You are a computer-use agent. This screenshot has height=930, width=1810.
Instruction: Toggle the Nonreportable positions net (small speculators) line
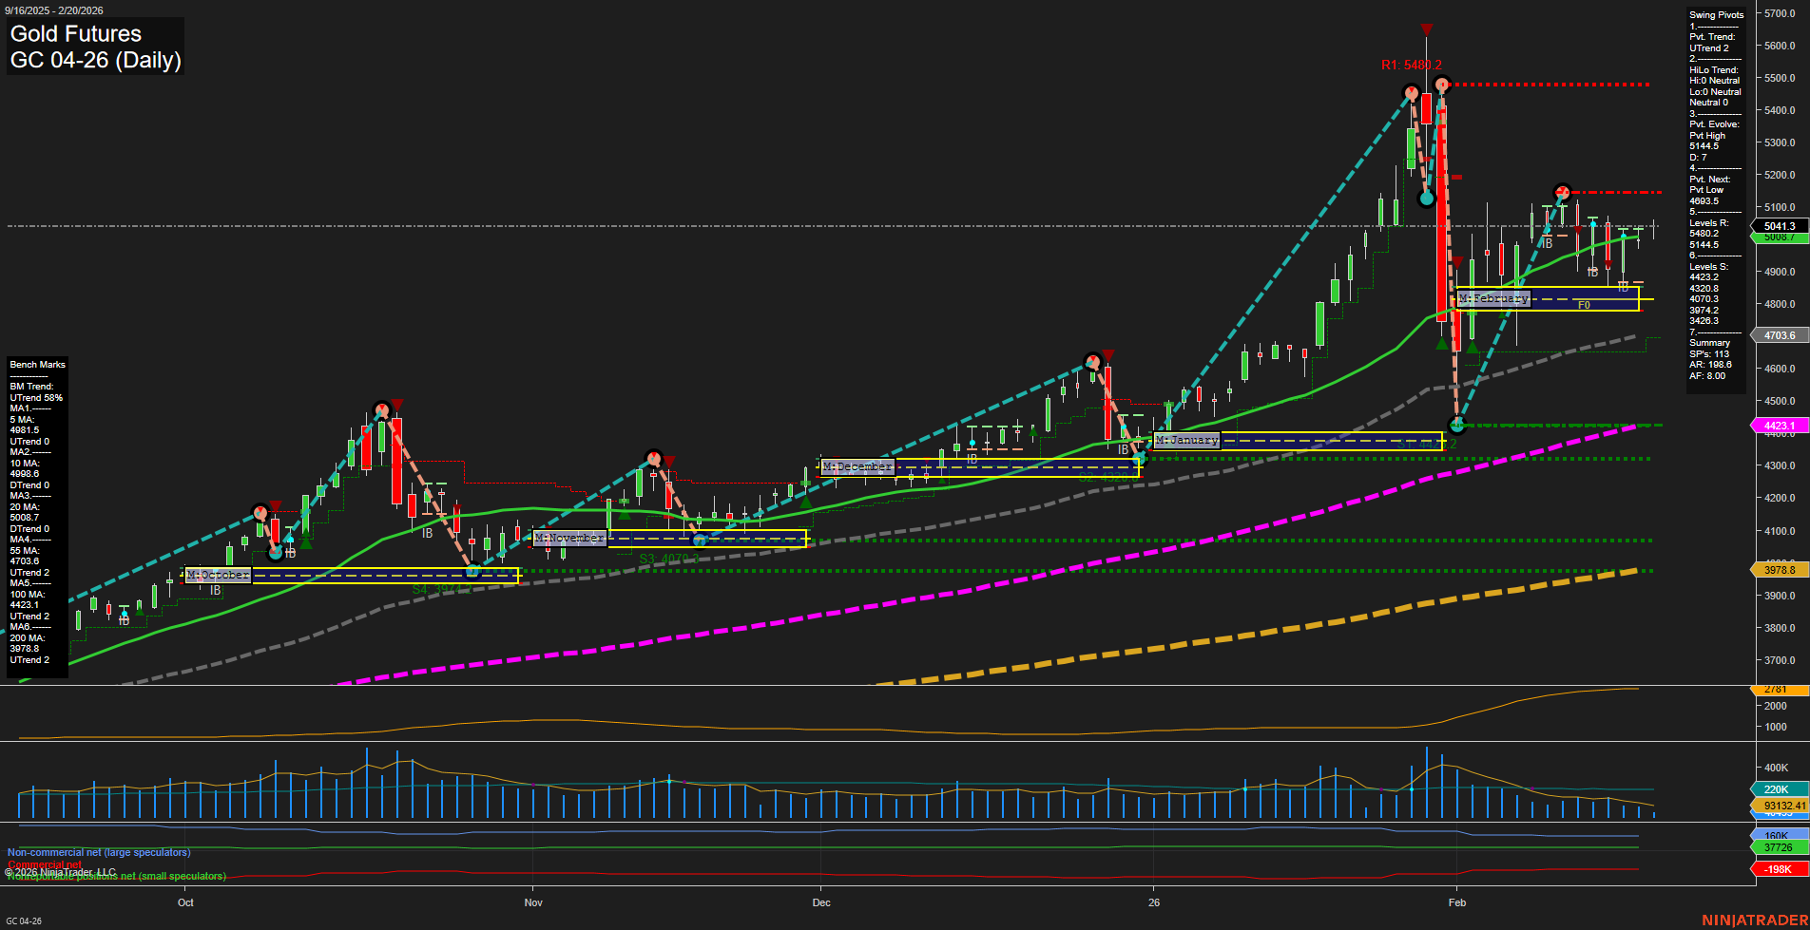[116, 875]
